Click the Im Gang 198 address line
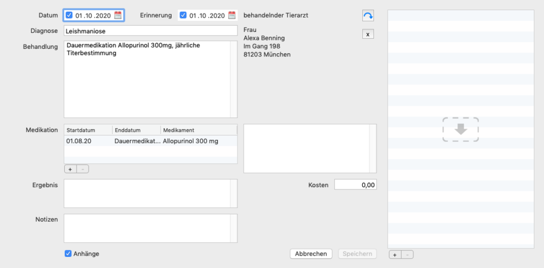544x268 pixels. pyautogui.click(x=262, y=46)
